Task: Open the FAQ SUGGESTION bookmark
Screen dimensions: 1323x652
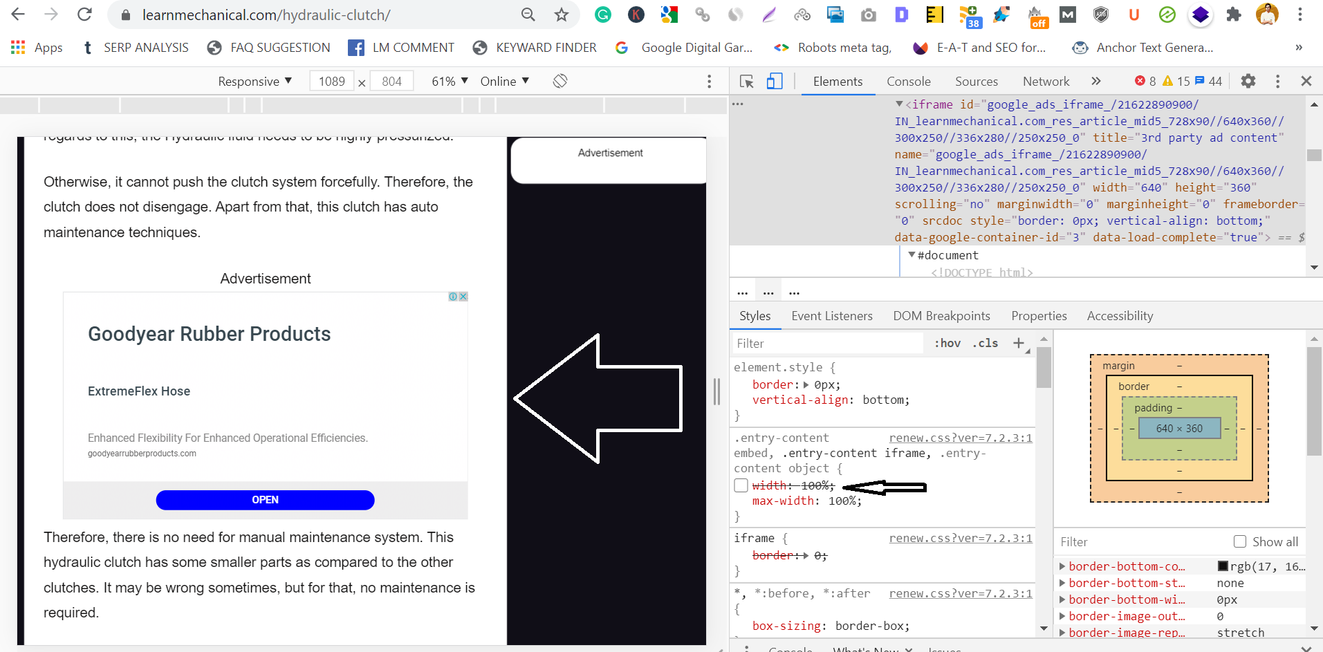Action: tap(269, 48)
